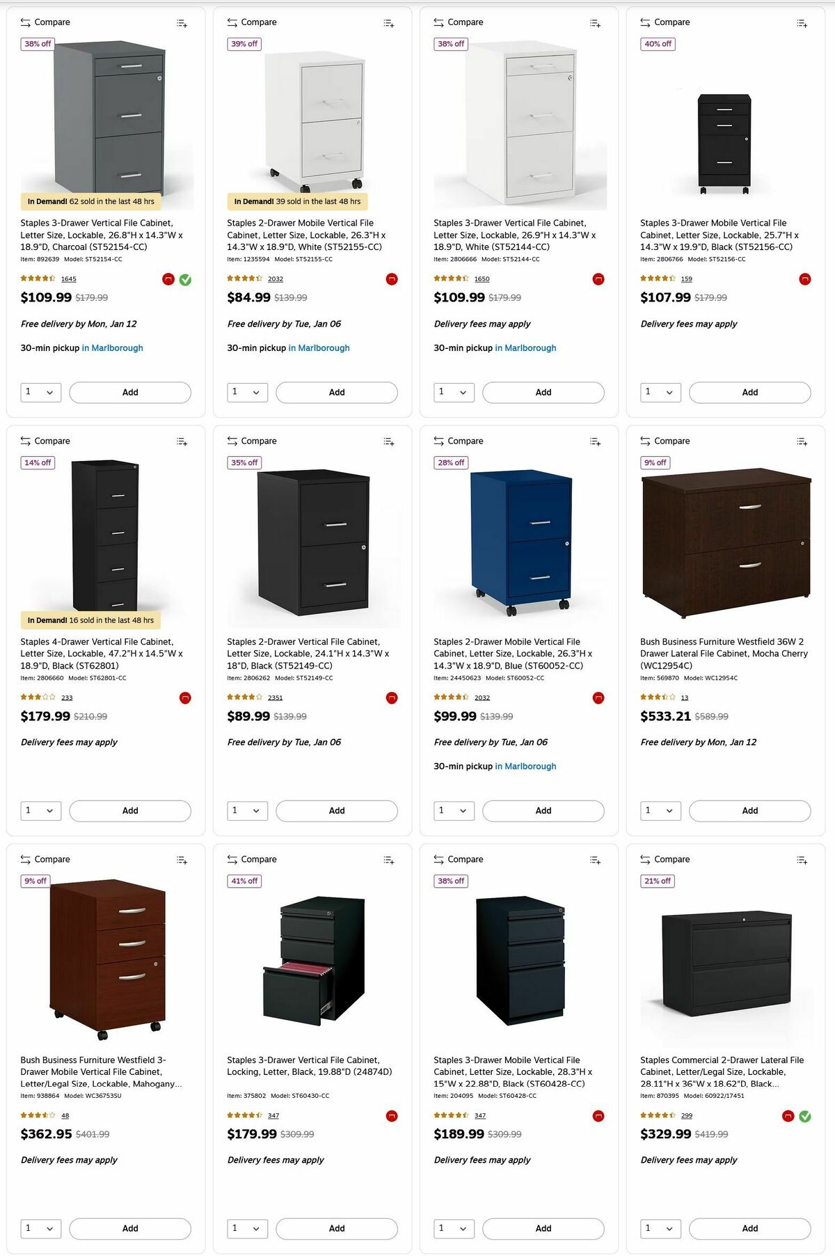Click green checkmark icon on the charcoal cabinet card

(185, 278)
